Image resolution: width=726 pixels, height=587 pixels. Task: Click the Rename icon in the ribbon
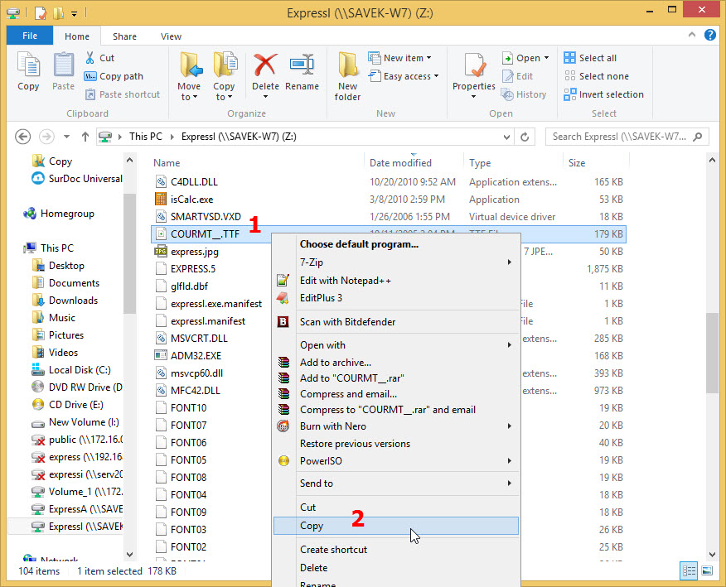(x=302, y=73)
